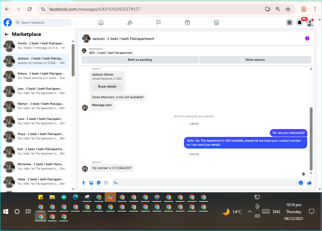Open the Marketplace storefront icon
The height and width of the screenshot is (231, 322).
coord(216,23)
